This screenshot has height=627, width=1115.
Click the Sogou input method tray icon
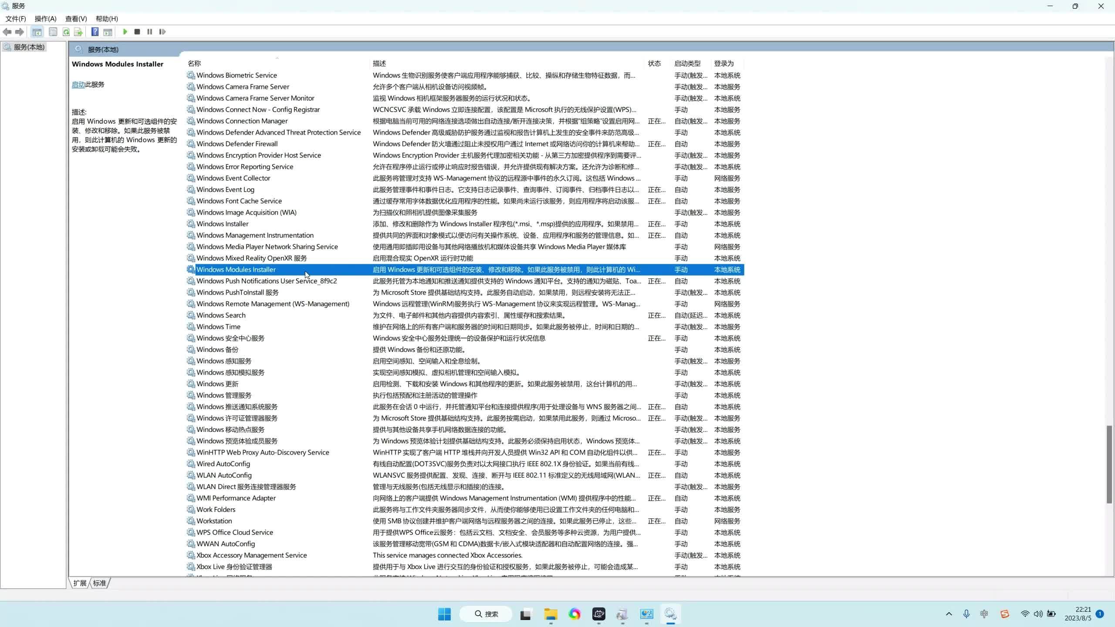pyautogui.click(x=1005, y=614)
